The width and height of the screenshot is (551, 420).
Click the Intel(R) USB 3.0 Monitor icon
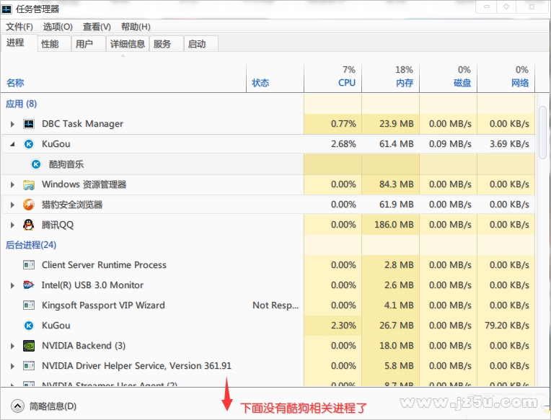(29, 285)
